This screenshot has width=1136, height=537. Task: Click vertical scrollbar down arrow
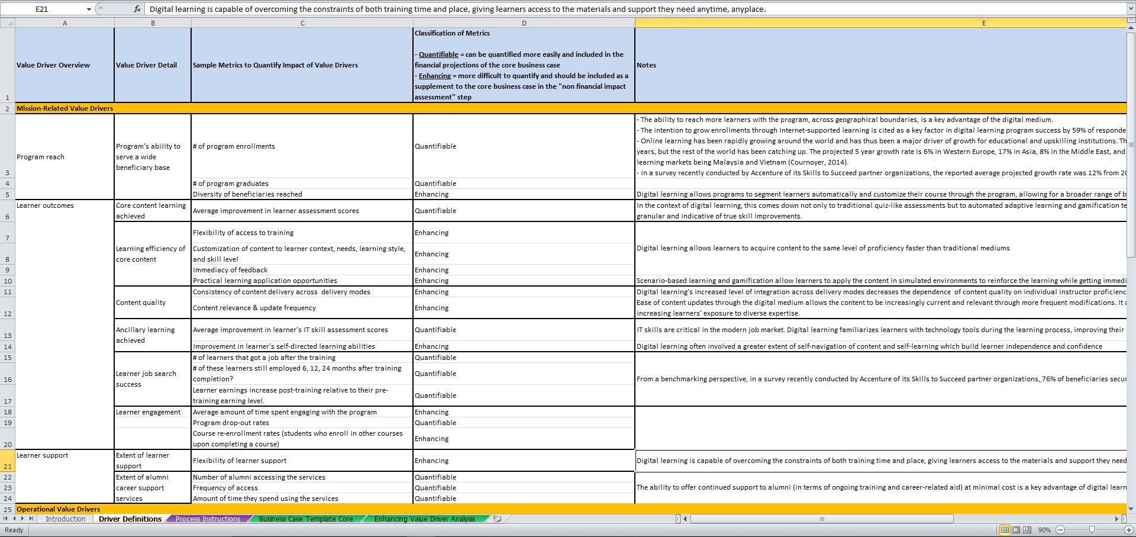(1131, 508)
